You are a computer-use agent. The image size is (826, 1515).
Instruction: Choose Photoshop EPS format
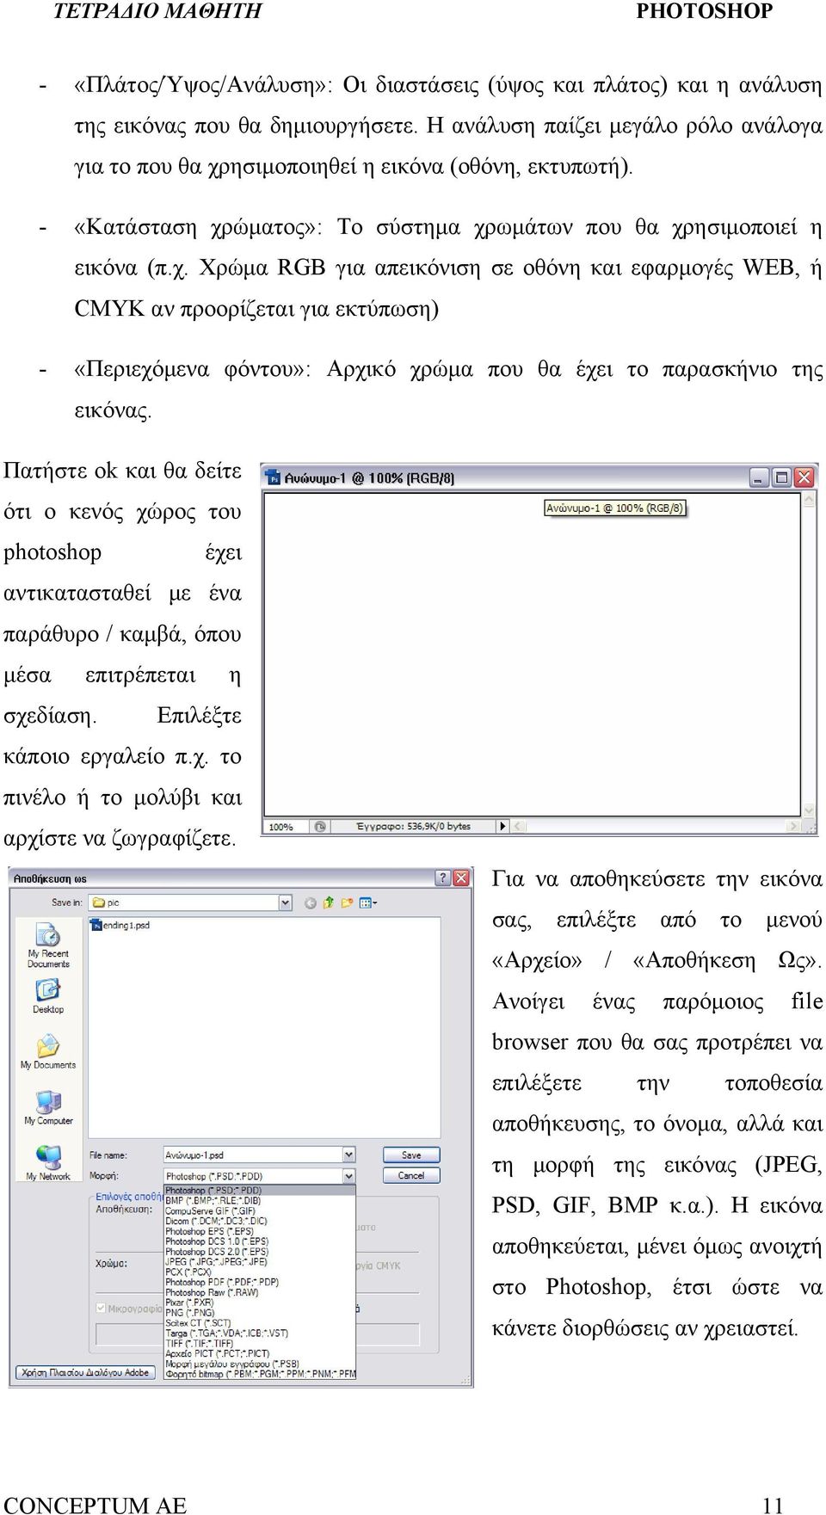click(x=259, y=1231)
